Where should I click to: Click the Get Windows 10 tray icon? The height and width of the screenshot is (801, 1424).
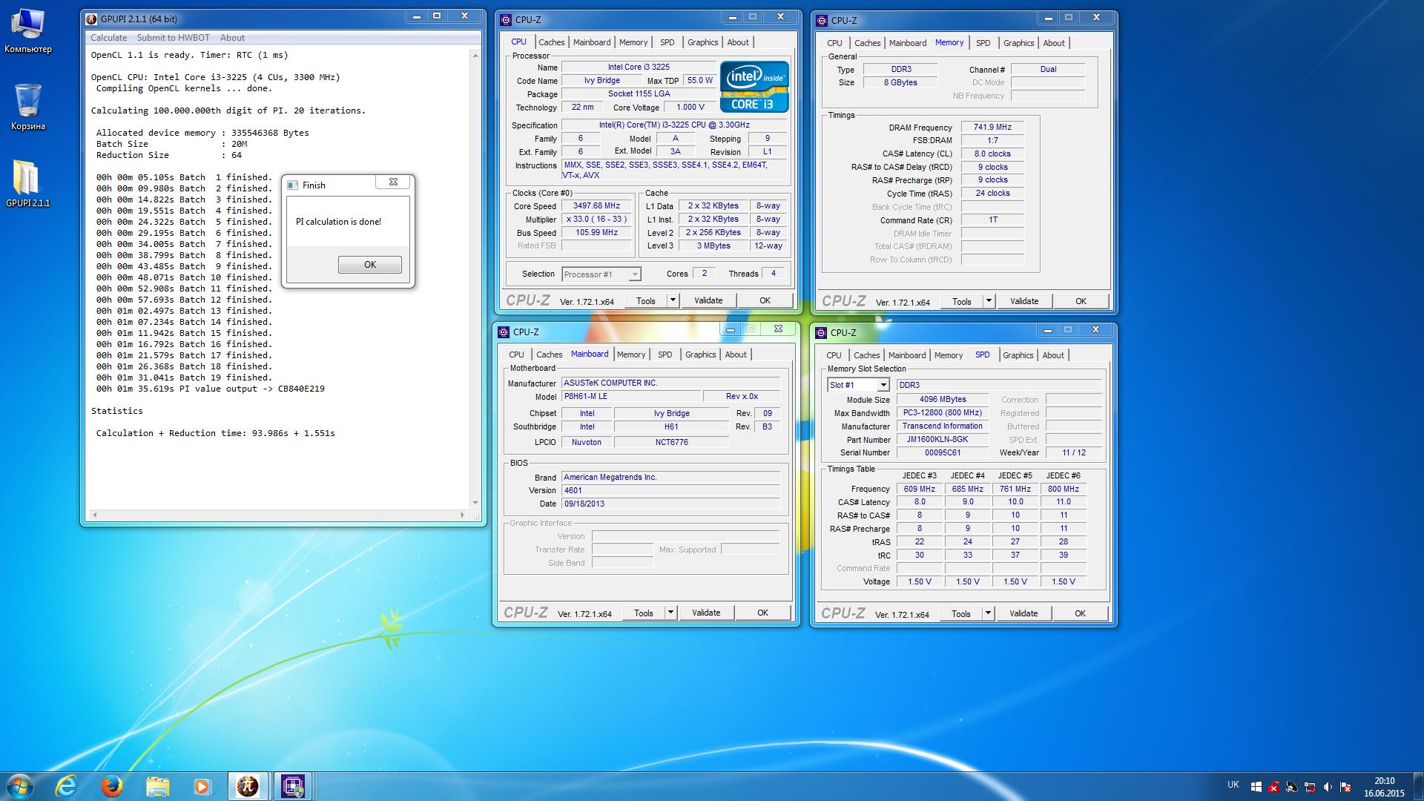[1256, 787]
